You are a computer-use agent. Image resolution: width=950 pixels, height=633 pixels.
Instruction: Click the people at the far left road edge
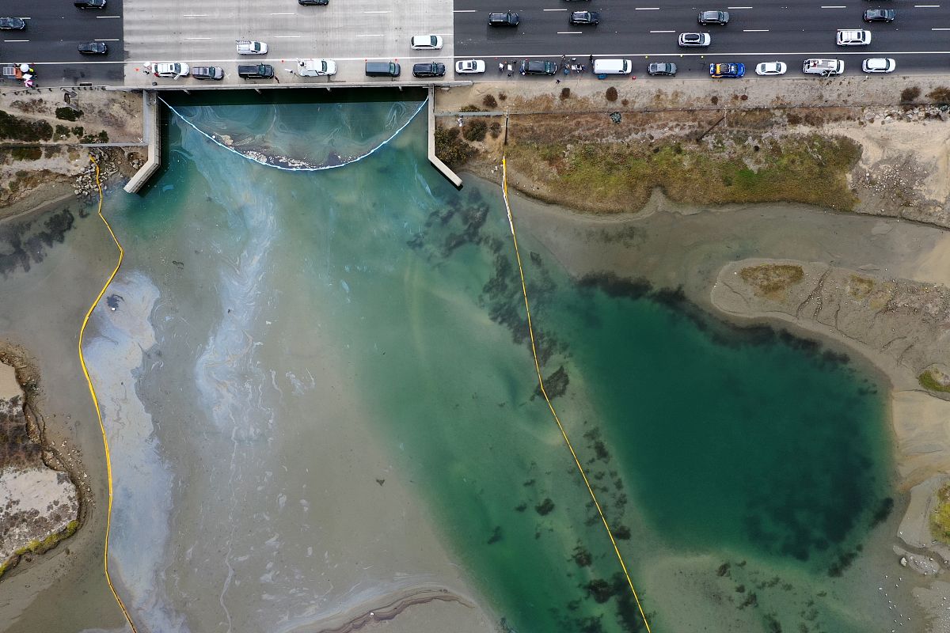[24, 73]
